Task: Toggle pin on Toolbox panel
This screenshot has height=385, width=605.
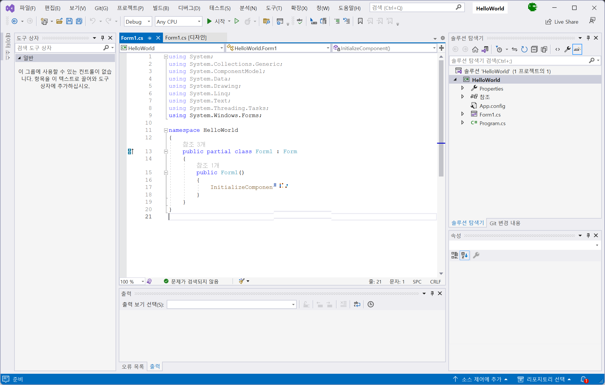Action: pyautogui.click(x=102, y=38)
